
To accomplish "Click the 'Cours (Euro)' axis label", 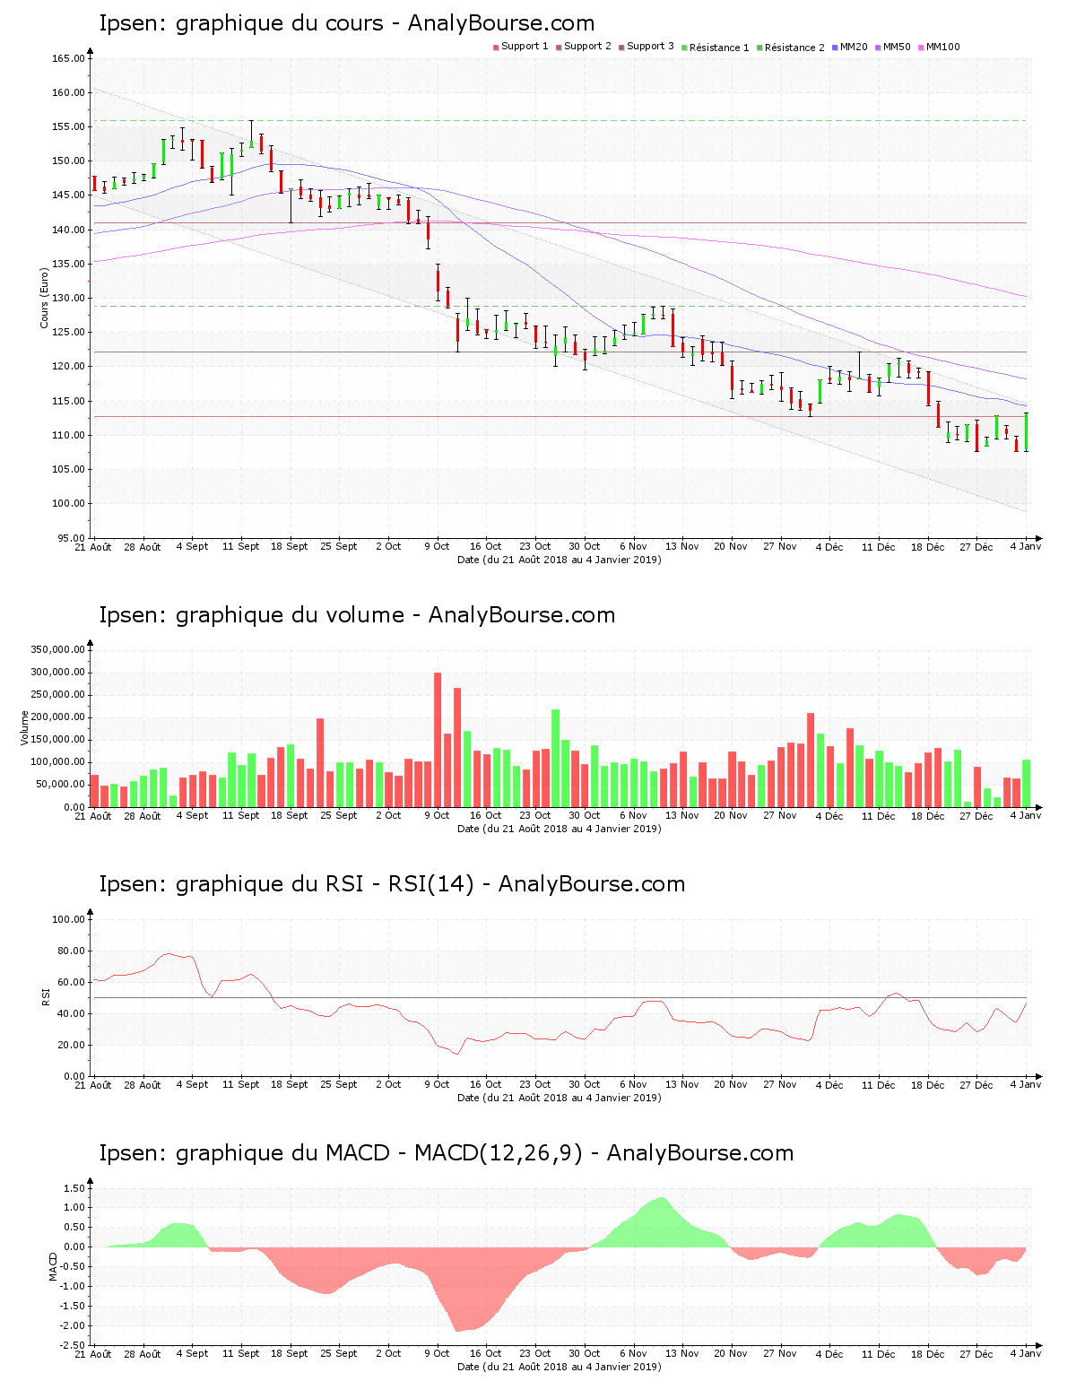I will point(44,298).
